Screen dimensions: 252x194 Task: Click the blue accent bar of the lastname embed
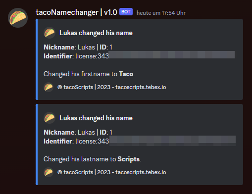tap(37, 145)
